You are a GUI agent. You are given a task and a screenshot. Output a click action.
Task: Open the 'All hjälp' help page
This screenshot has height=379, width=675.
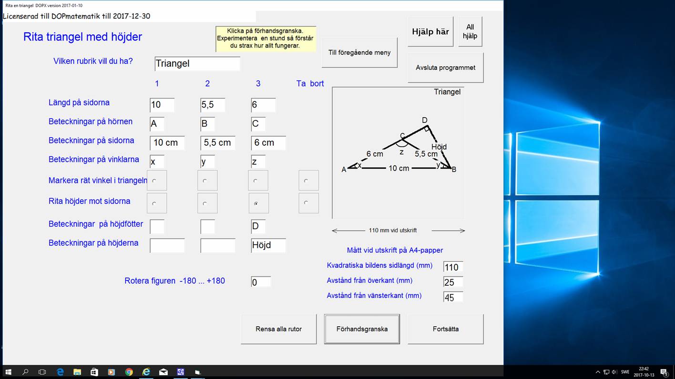470,32
